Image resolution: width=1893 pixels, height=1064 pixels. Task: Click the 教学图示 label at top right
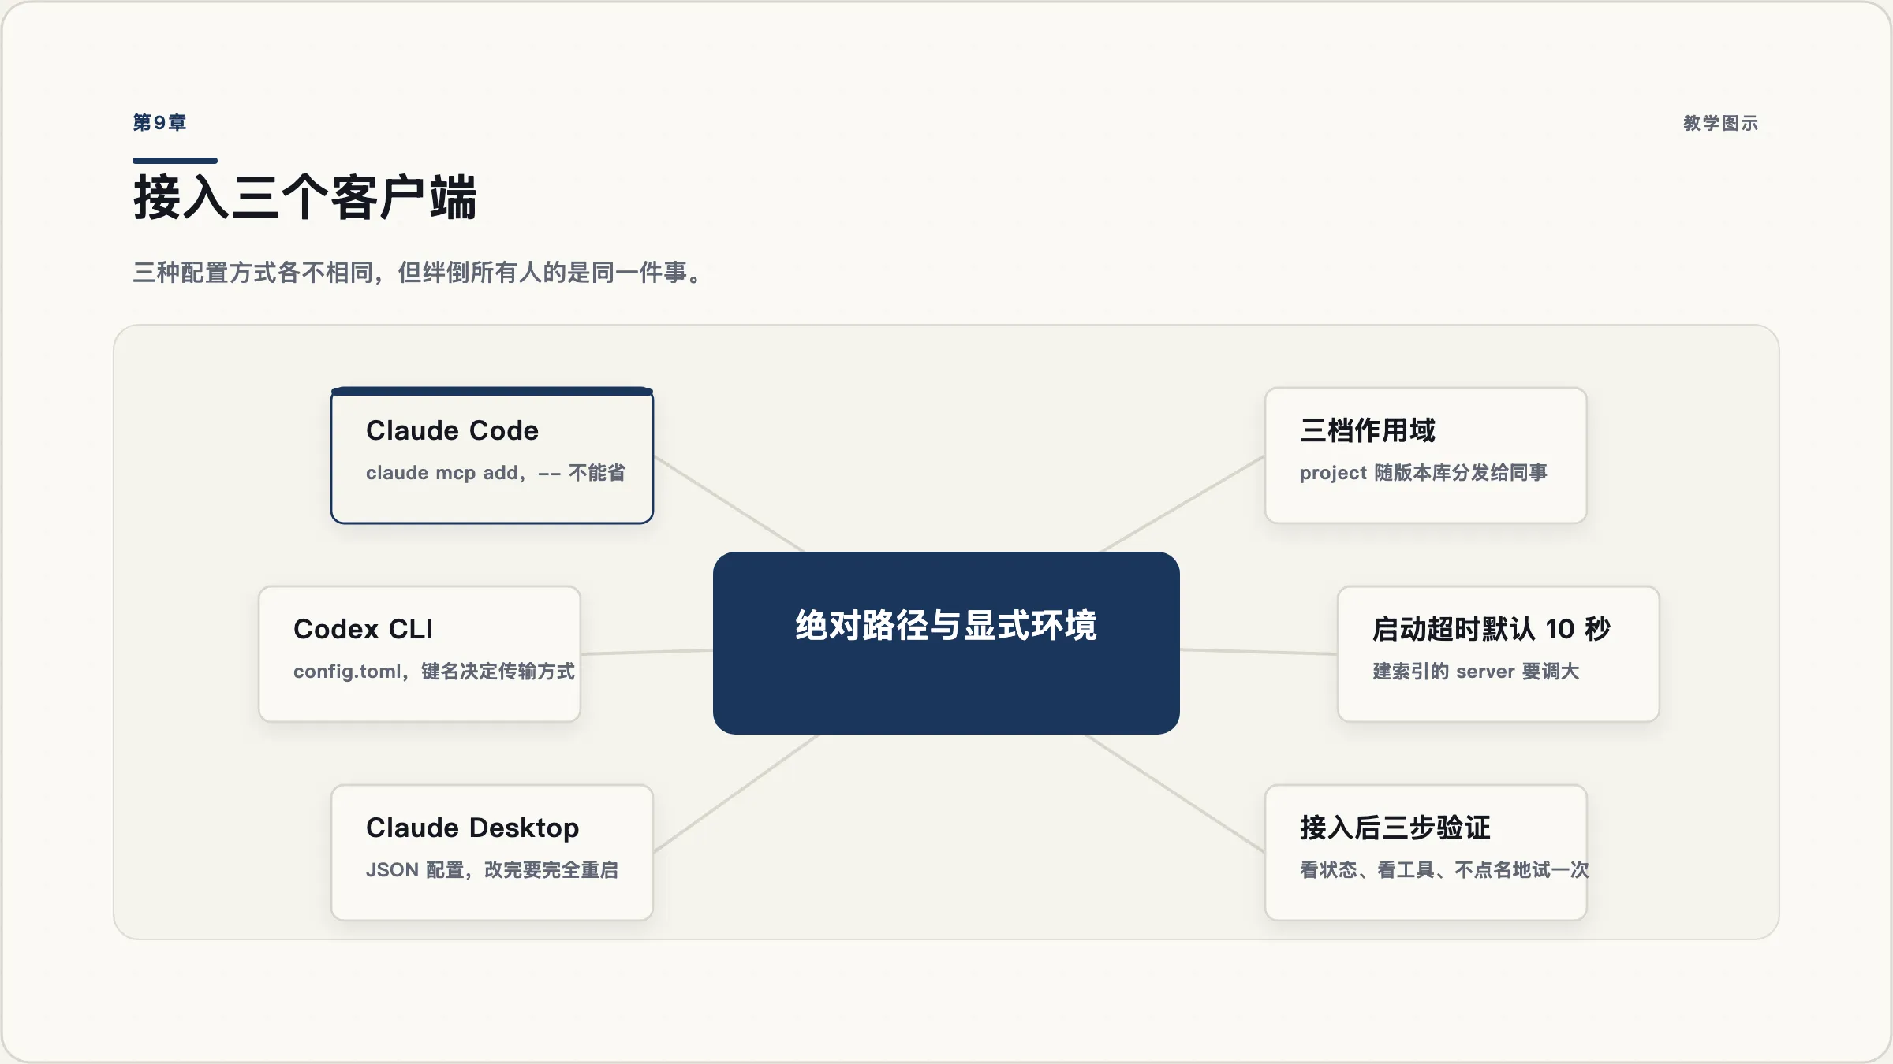pyautogui.click(x=1721, y=124)
